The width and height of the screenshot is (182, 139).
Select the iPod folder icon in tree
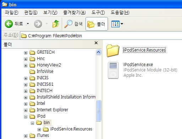point(32,116)
